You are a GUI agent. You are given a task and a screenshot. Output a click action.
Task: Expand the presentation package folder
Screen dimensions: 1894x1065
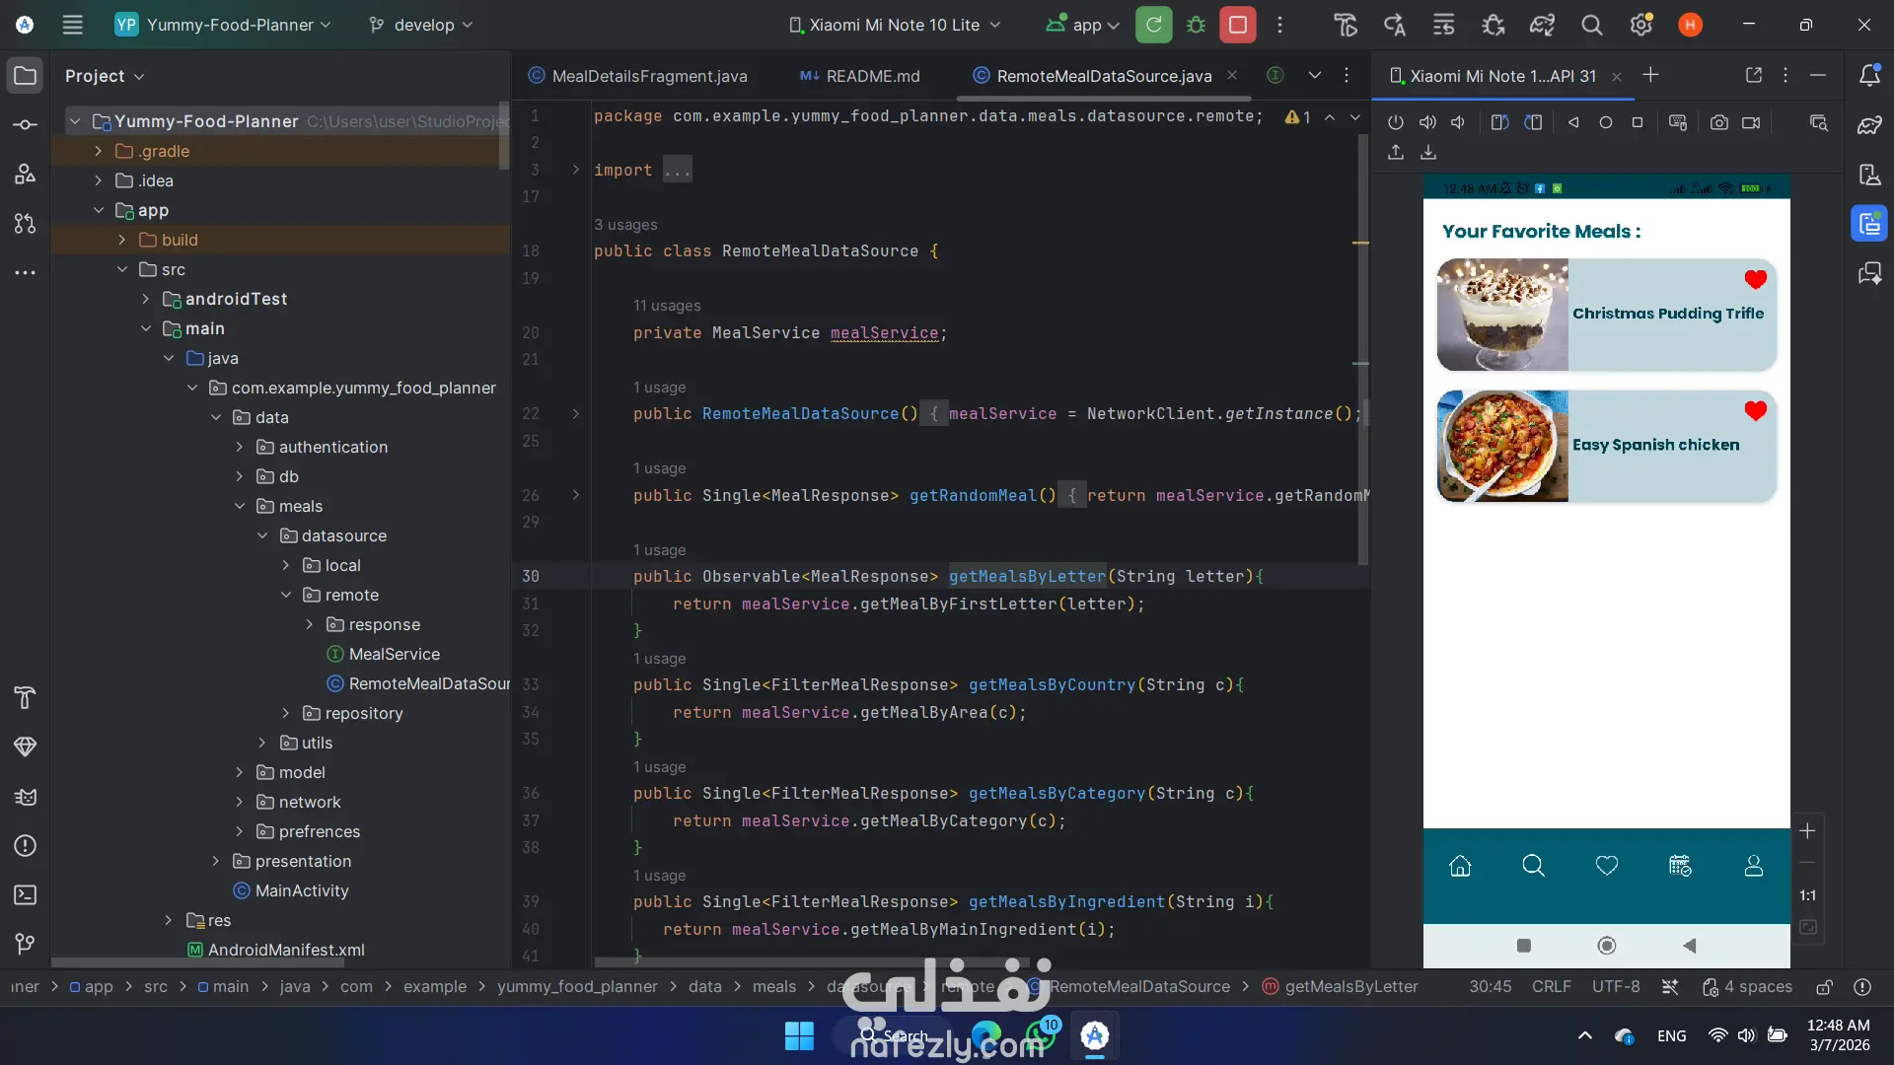[216, 861]
